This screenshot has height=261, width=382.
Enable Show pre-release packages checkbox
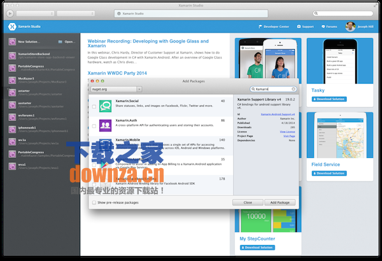(x=94, y=202)
